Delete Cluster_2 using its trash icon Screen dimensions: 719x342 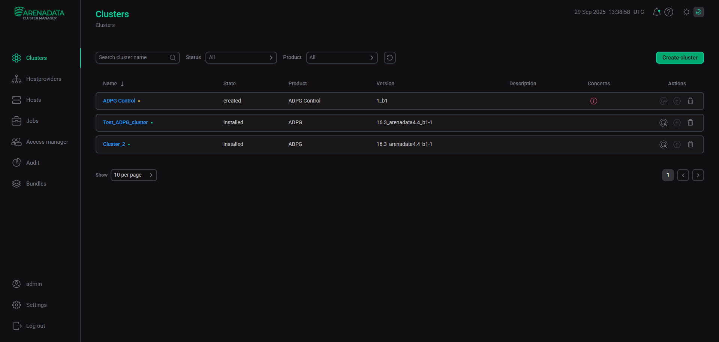click(691, 144)
